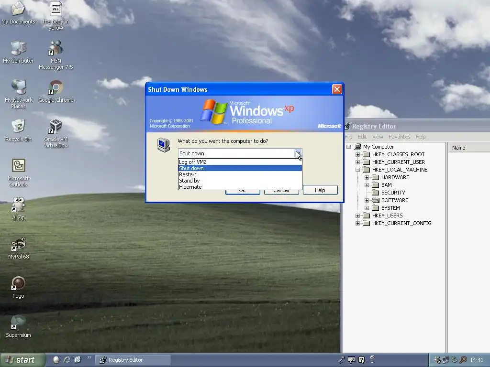The height and width of the screenshot is (367, 490).
Task: Click the network computers tray icon
Action: click(445, 360)
